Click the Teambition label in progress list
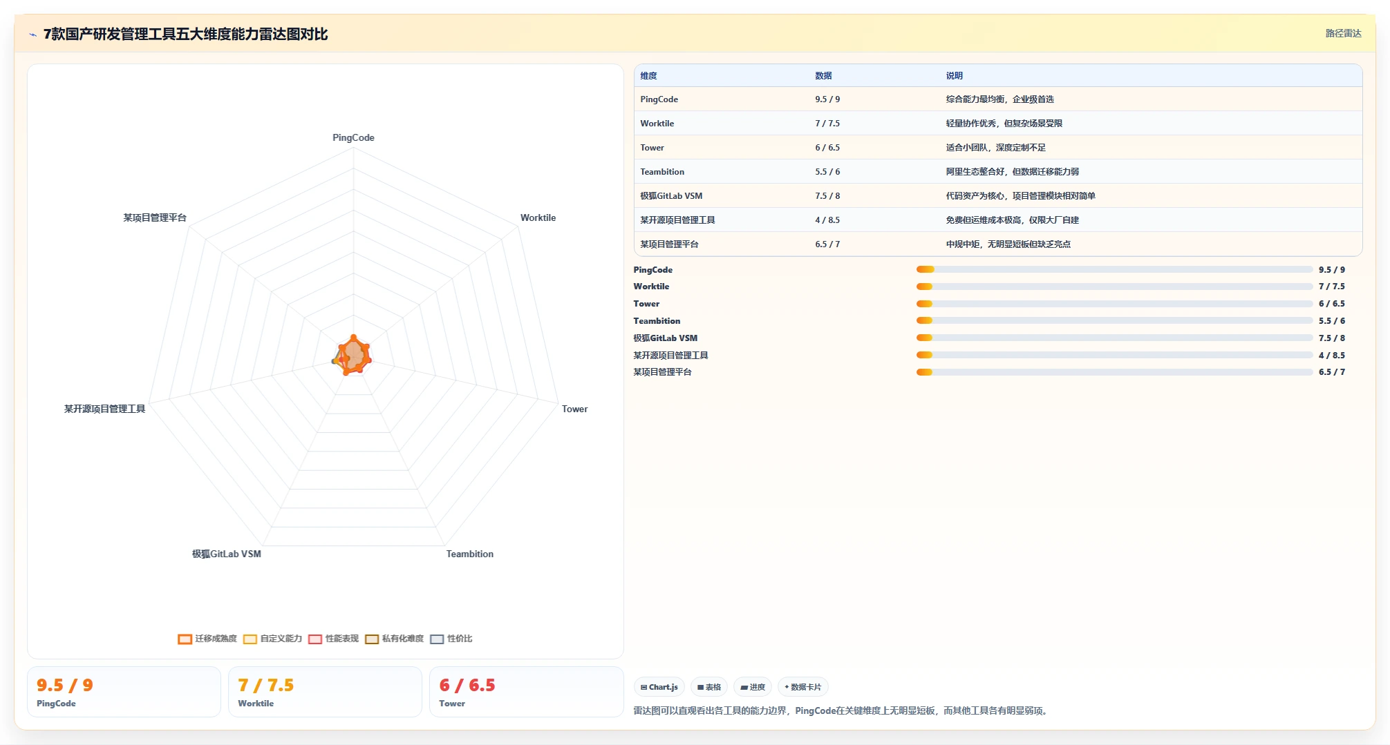The width and height of the screenshot is (1390, 745). (657, 320)
